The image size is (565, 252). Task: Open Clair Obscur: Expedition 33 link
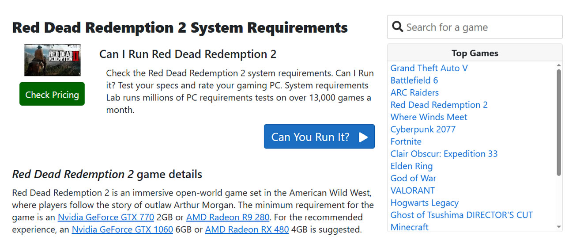444,154
